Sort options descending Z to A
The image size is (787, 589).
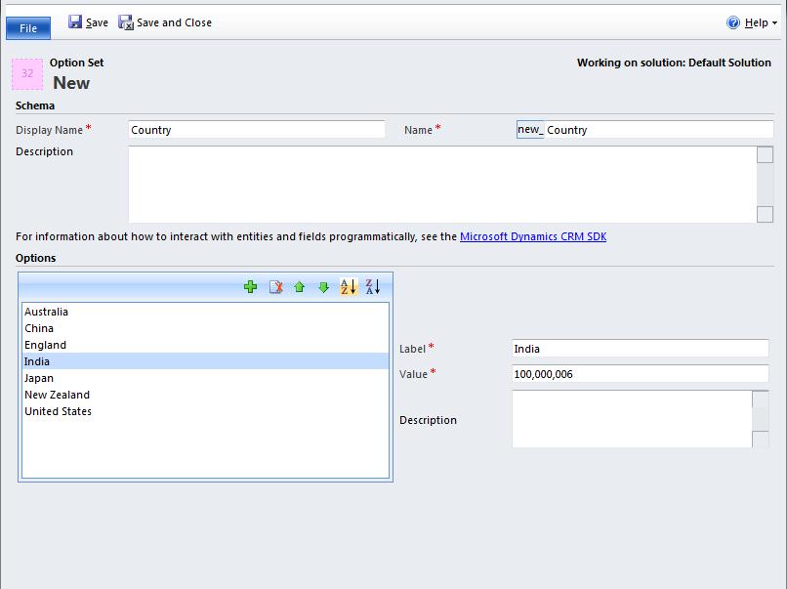[372, 286]
